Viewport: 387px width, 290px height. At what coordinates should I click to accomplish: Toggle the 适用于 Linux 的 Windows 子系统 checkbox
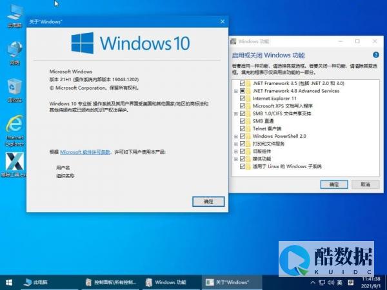pyautogui.click(x=243, y=166)
